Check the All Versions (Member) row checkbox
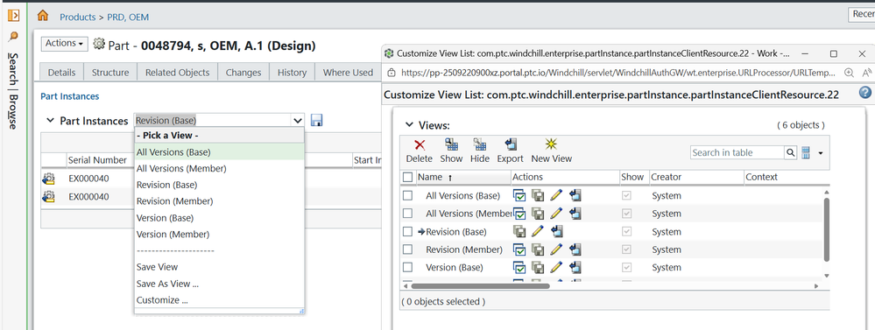This screenshot has width=875, height=330. point(408,214)
